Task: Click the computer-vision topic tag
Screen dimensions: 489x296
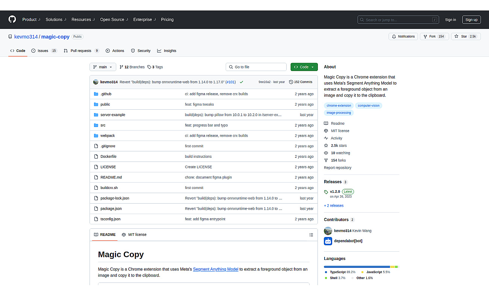Action: point(369,106)
